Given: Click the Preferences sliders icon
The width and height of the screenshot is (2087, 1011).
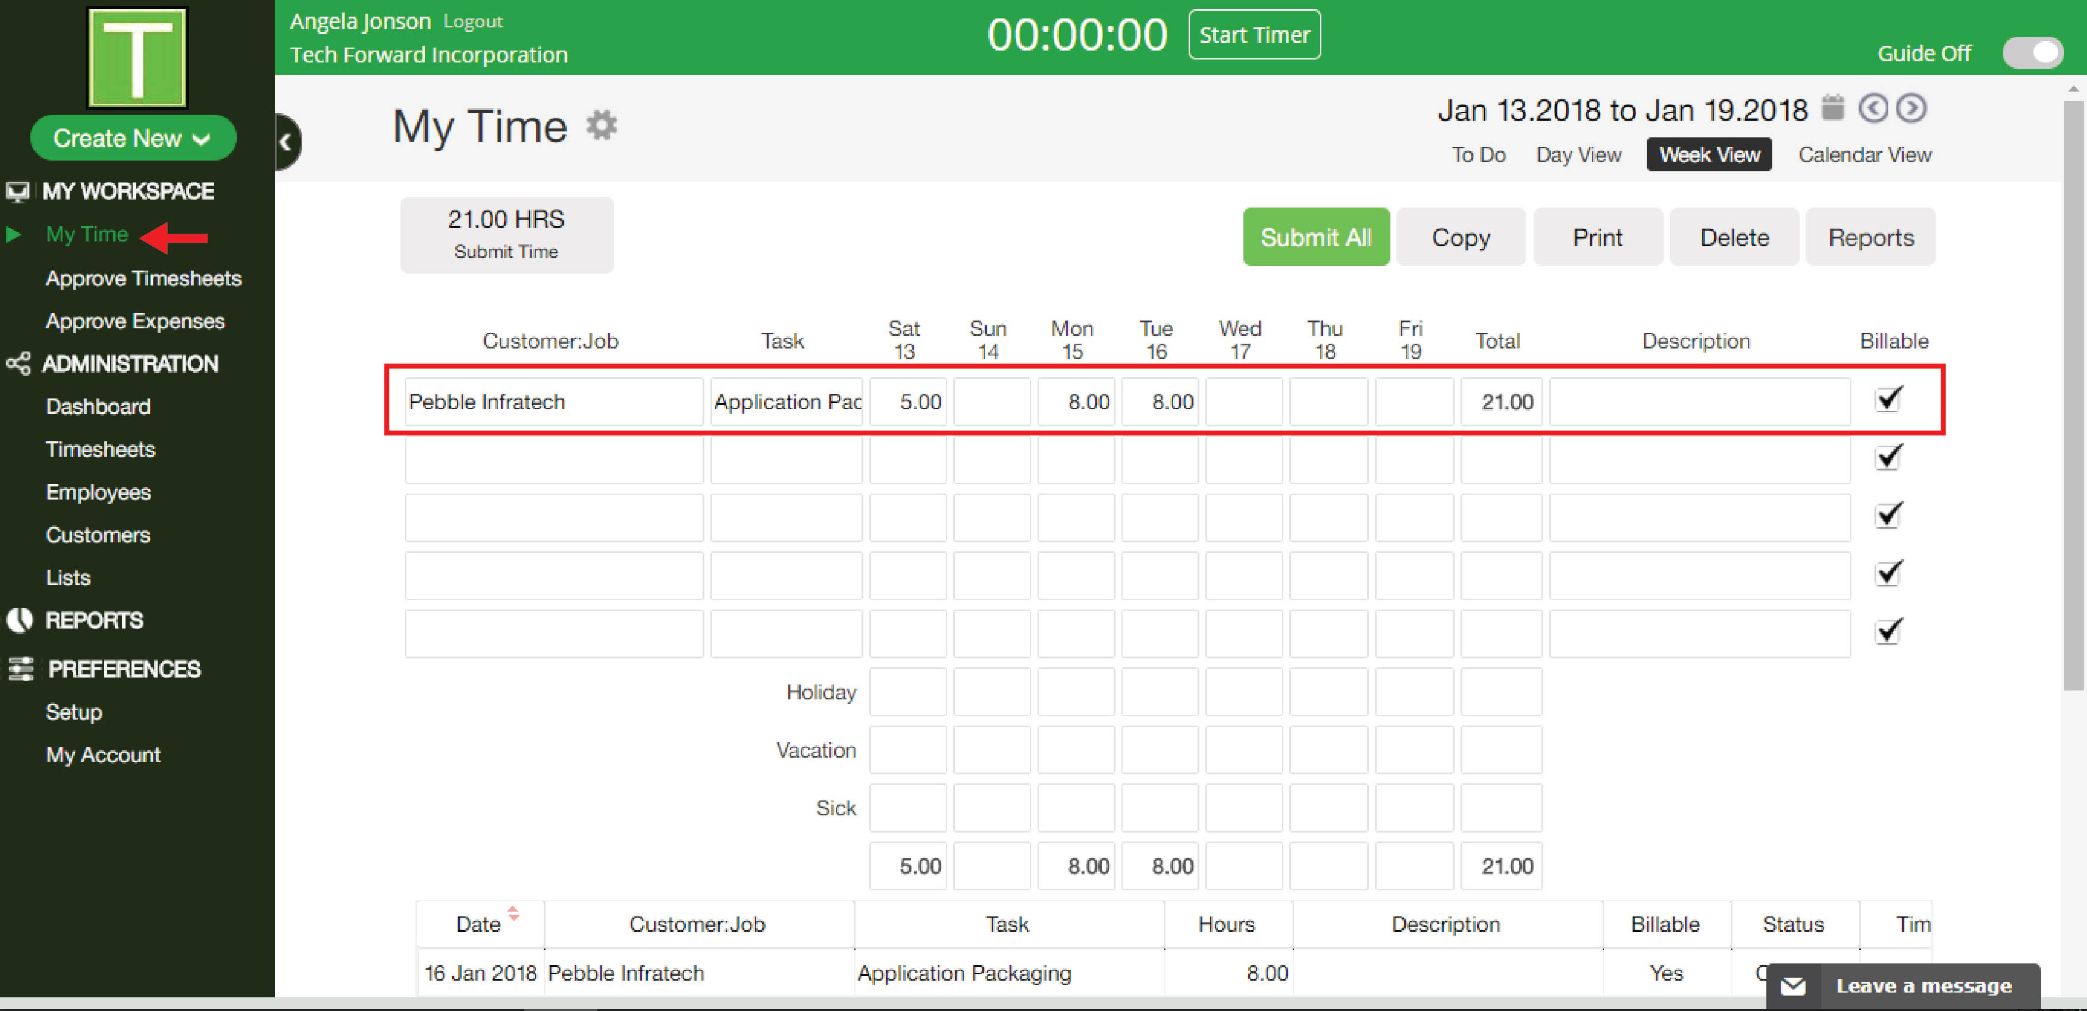Looking at the screenshot, I should pos(20,668).
